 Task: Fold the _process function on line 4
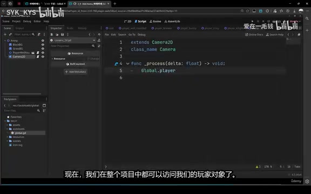tap(128, 64)
